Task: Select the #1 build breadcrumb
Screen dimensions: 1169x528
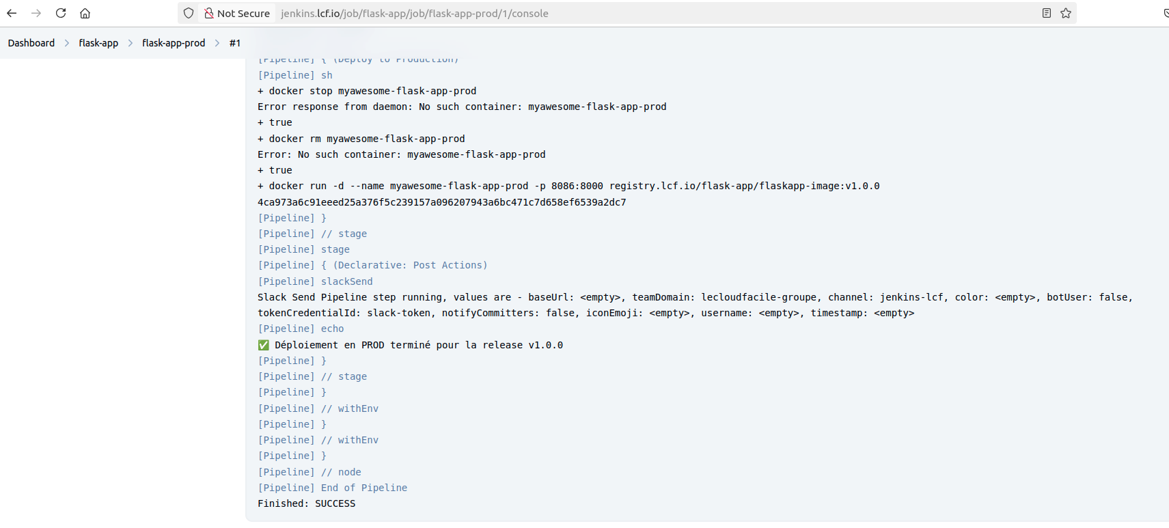Action: tap(235, 43)
